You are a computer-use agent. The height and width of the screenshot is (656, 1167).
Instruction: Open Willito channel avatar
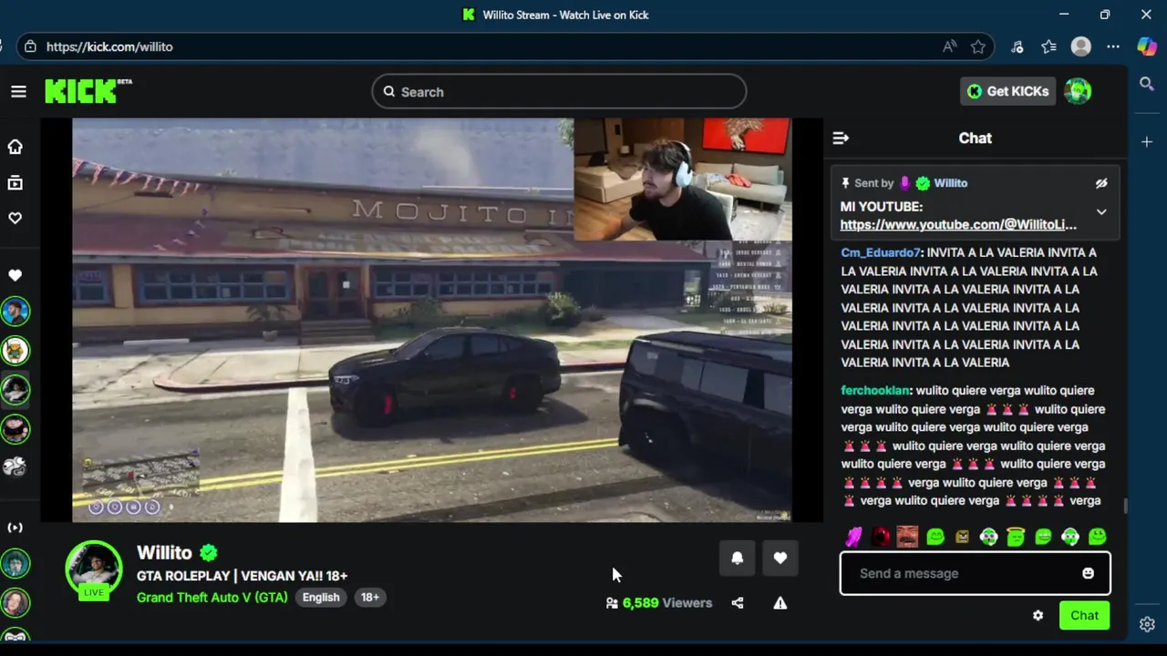click(93, 569)
